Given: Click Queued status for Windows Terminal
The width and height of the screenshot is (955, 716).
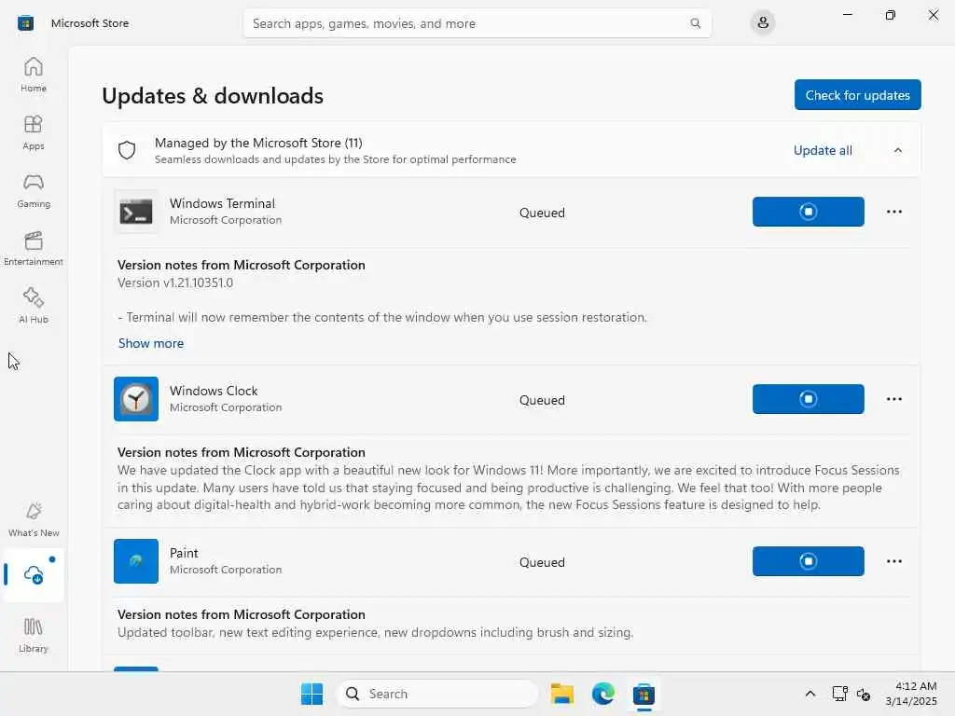Looking at the screenshot, I should point(542,213).
